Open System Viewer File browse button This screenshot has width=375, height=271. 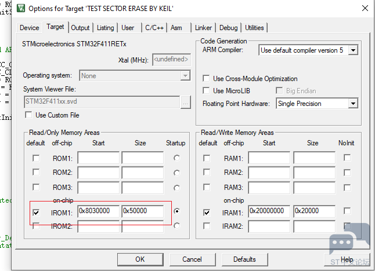(x=186, y=102)
